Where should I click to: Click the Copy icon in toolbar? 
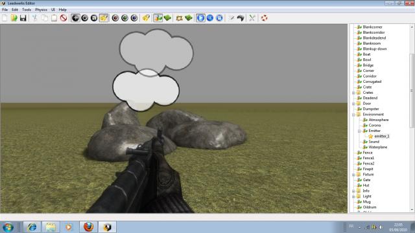point(45,18)
